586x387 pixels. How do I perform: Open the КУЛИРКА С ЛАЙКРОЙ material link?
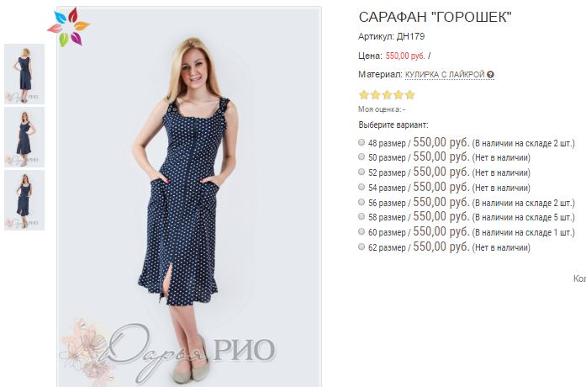(x=445, y=75)
